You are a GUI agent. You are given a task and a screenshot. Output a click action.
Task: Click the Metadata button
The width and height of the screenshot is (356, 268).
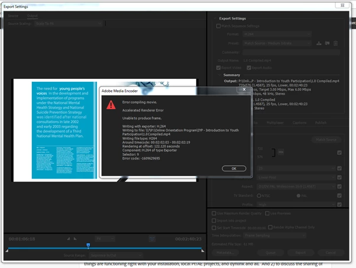coord(225,253)
